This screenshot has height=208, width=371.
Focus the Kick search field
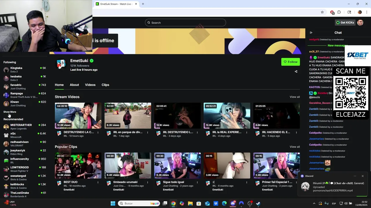[185, 23]
